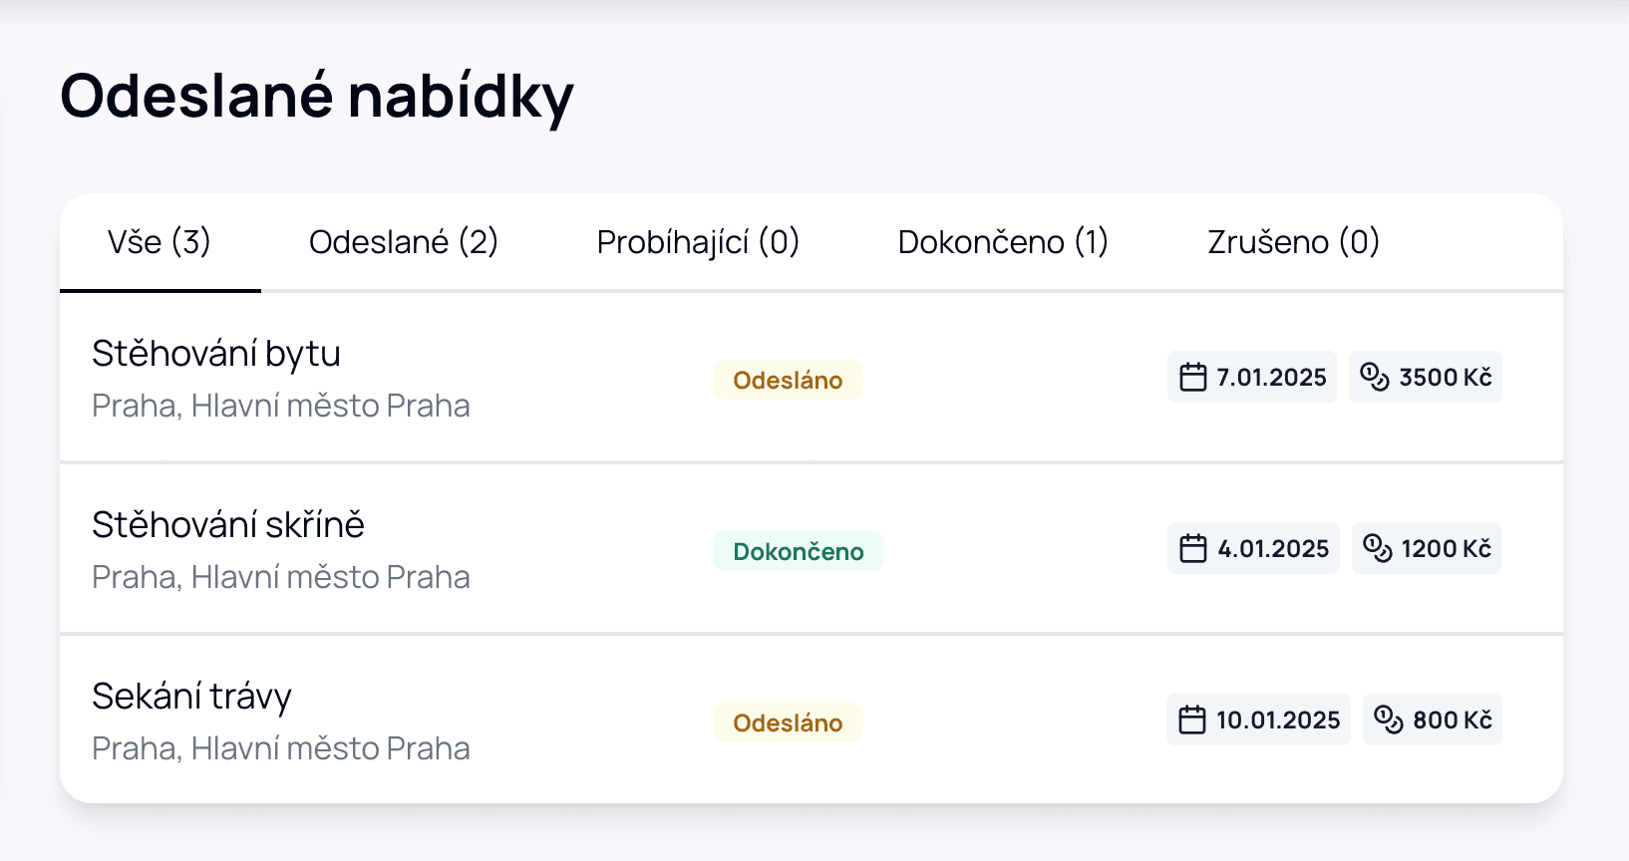Screen dimensions: 1629x861
Task: Click the 10.01.2025 date chip
Action: pyautogui.click(x=1258, y=720)
